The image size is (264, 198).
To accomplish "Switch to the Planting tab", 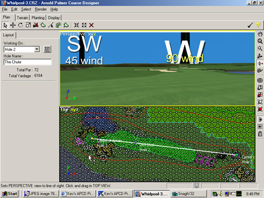I will (38, 18).
